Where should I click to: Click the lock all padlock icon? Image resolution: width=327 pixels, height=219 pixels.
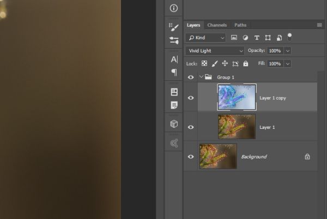246,63
